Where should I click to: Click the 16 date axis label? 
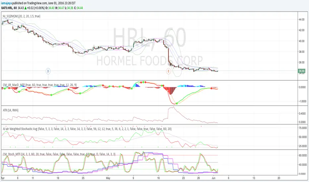(158, 178)
